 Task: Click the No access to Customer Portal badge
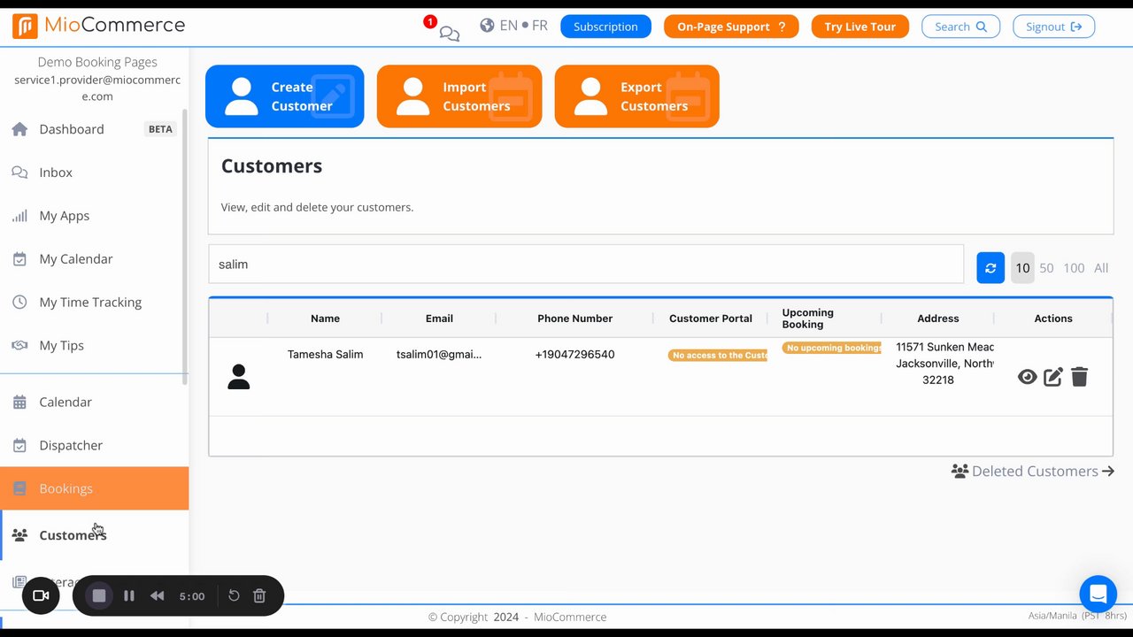pyautogui.click(x=718, y=355)
